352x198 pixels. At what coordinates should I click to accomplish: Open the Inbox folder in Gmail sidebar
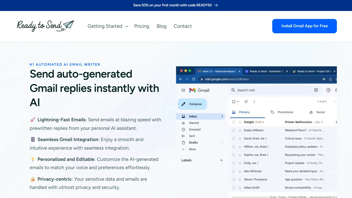[200, 116]
